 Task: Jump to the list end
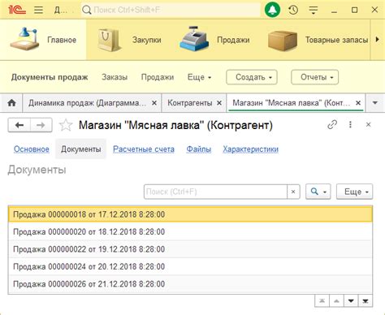366,301
